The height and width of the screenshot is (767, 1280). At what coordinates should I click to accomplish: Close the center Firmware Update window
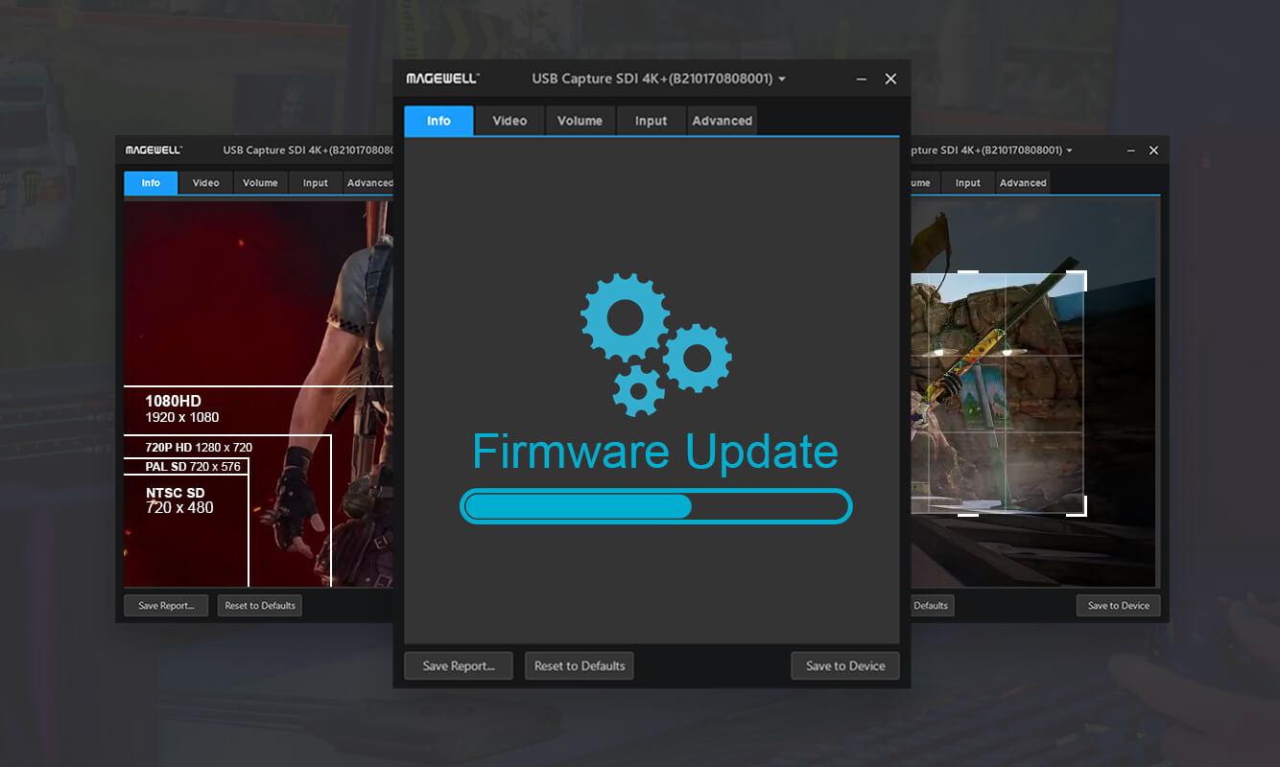890,79
